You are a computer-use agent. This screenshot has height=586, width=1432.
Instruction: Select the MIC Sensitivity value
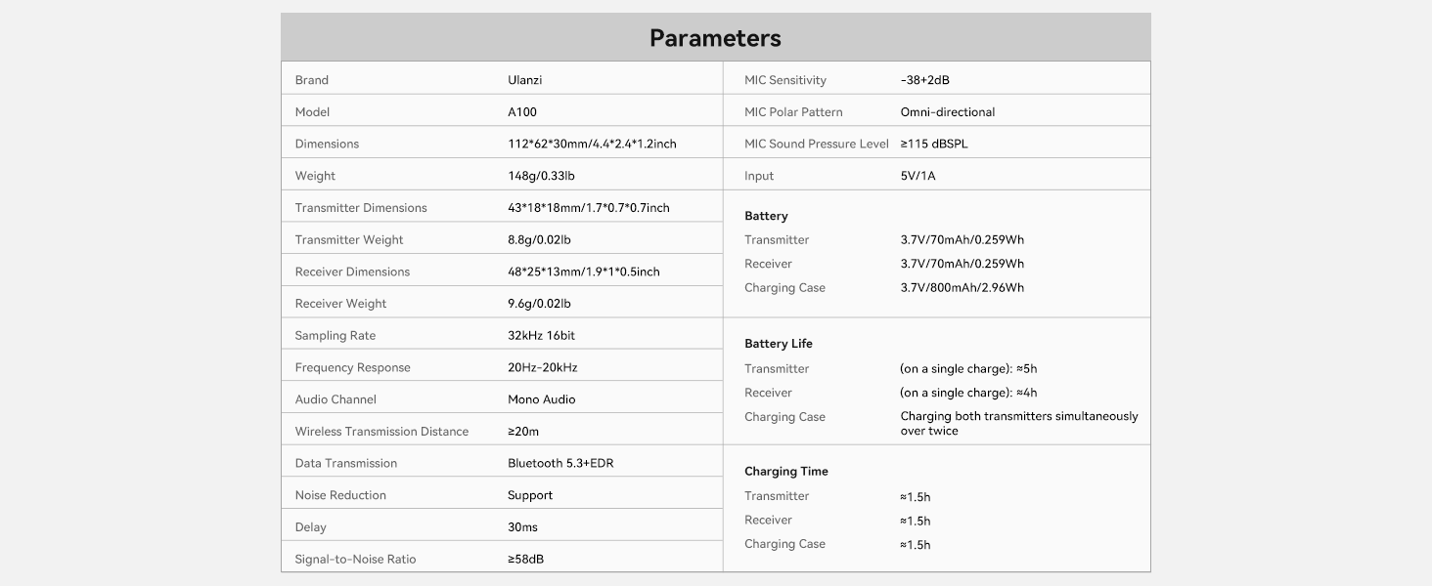coord(924,80)
